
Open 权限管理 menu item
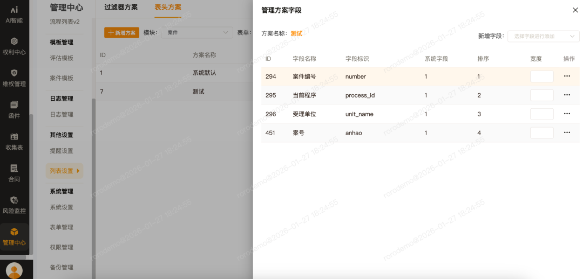pyautogui.click(x=62, y=247)
